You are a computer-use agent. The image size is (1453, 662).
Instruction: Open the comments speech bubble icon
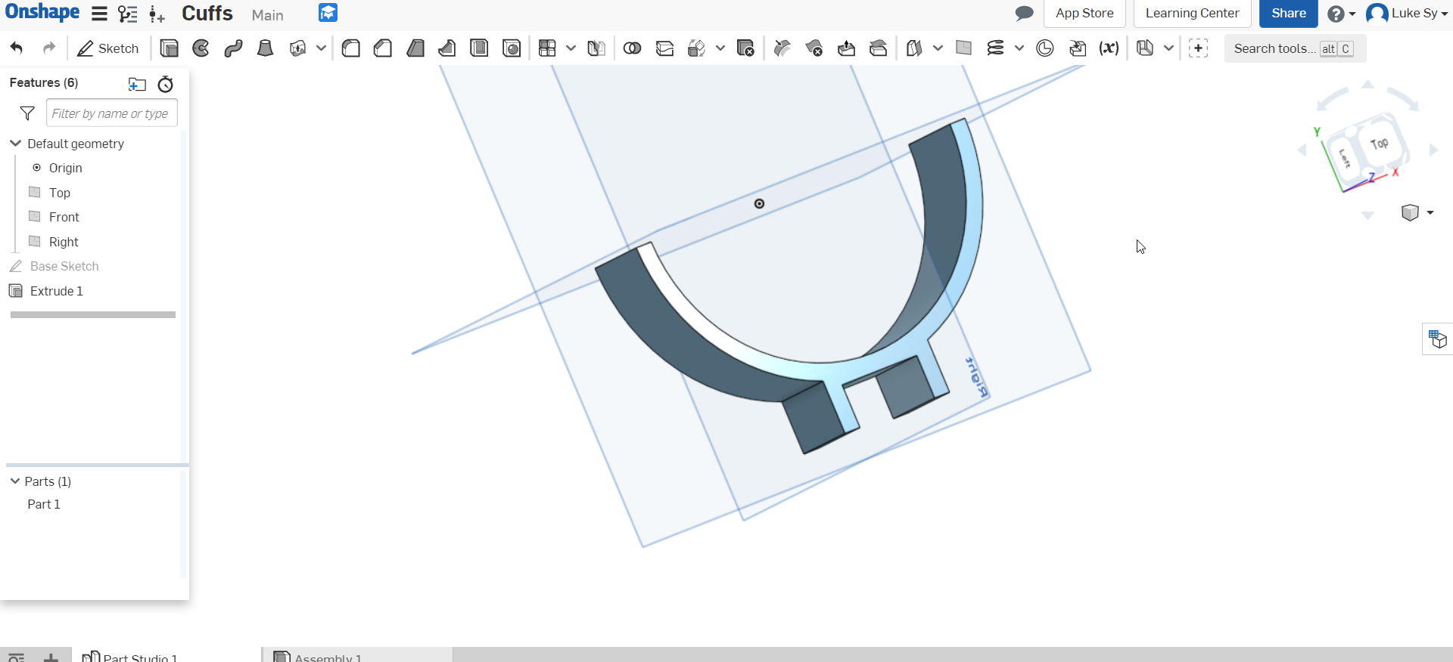(1024, 14)
